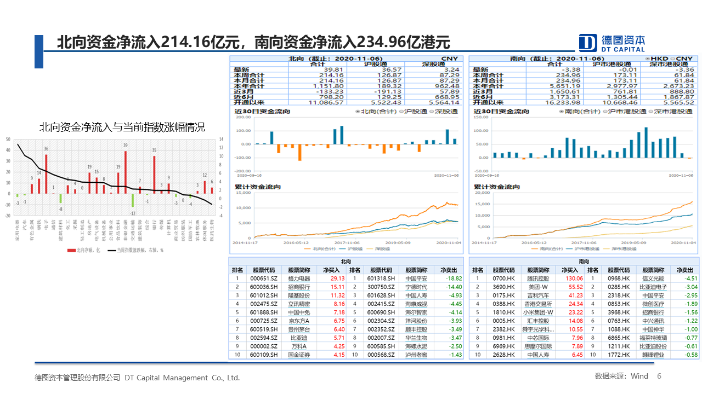Click stock name 腾讯控股
Viewport: 702px width, 394px height.
pos(538,278)
